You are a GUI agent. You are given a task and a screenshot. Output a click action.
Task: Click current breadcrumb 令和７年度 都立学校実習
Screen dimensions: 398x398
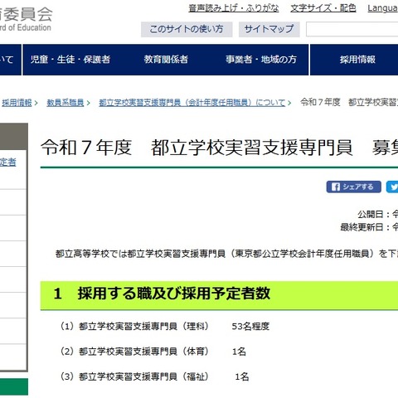tap(349, 103)
